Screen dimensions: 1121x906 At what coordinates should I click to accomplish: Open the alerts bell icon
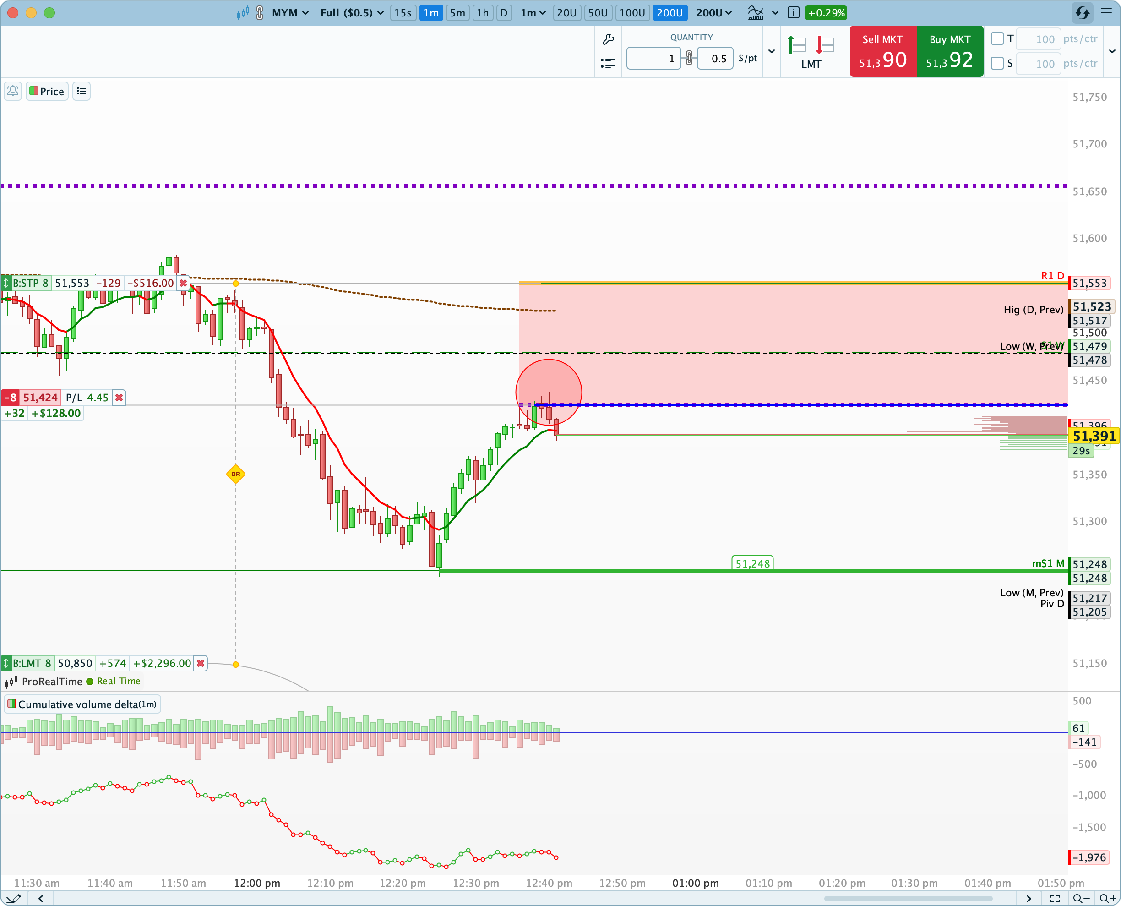click(x=13, y=91)
